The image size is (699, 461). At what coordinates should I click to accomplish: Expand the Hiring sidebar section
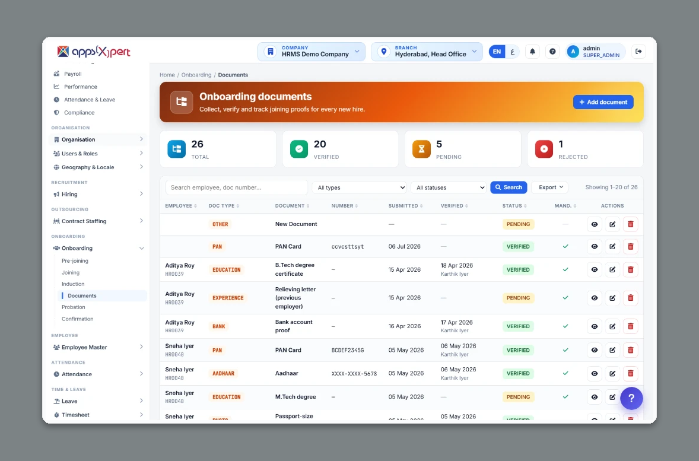[x=98, y=195]
